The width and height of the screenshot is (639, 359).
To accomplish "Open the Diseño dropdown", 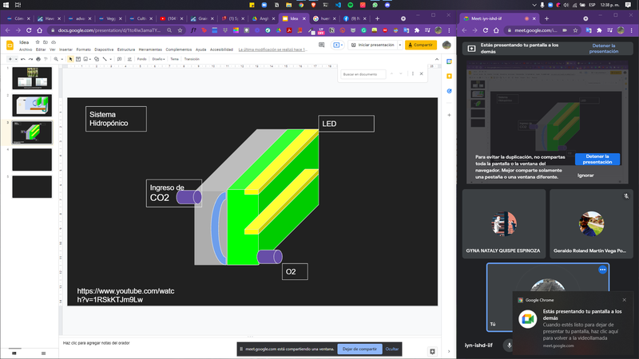I will click(x=158, y=59).
